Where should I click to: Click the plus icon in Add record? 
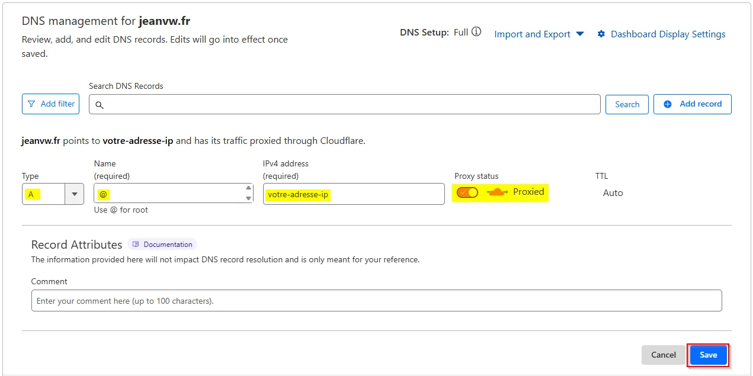pos(668,104)
